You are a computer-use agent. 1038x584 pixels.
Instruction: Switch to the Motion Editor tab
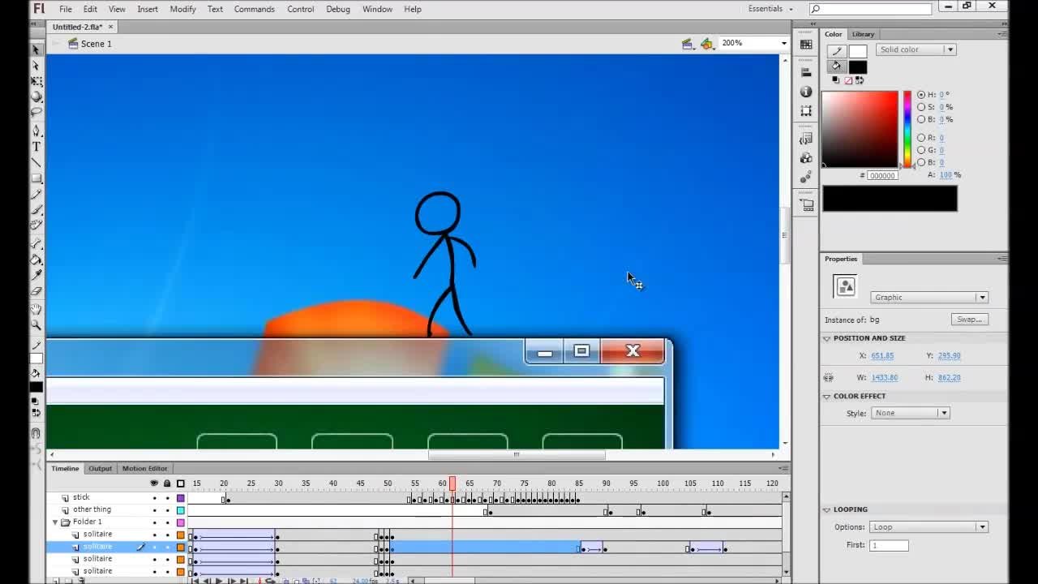144,469
